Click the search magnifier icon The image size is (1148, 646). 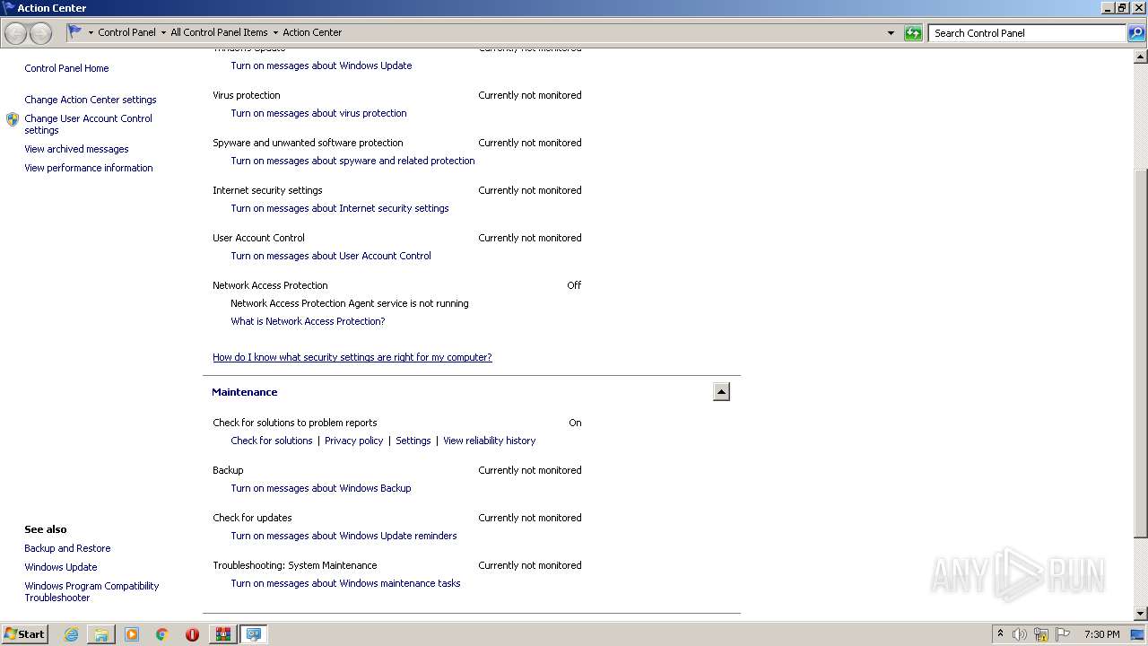tap(1136, 33)
